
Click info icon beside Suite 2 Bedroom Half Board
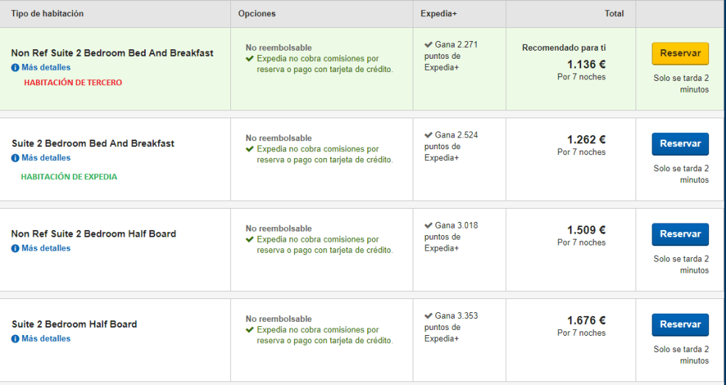(x=15, y=339)
